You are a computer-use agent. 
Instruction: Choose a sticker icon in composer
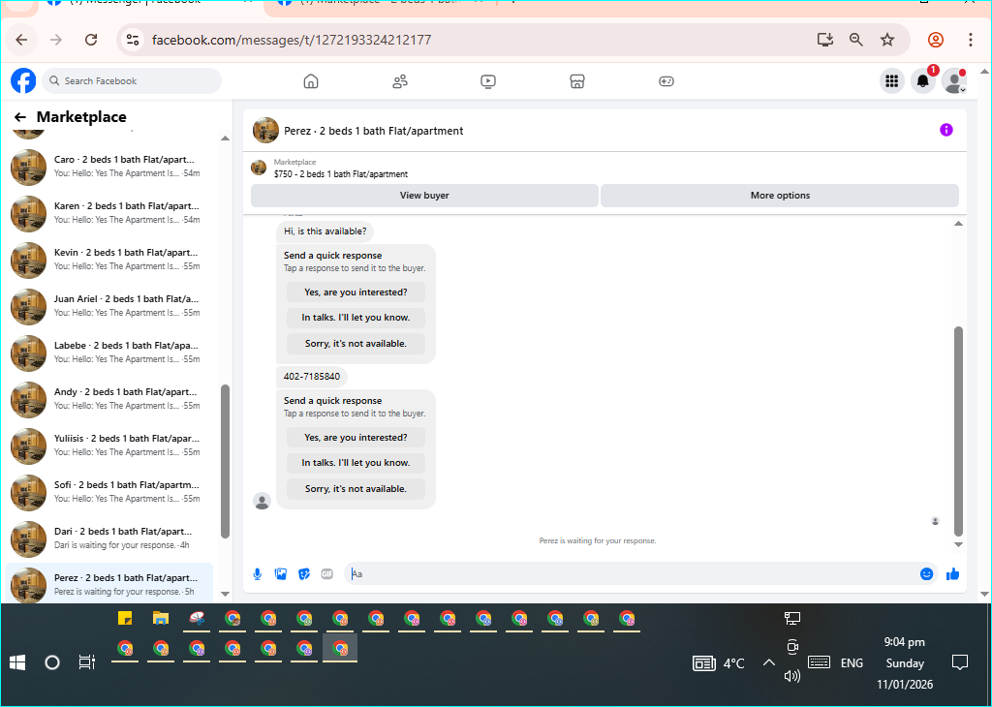pyautogui.click(x=304, y=574)
